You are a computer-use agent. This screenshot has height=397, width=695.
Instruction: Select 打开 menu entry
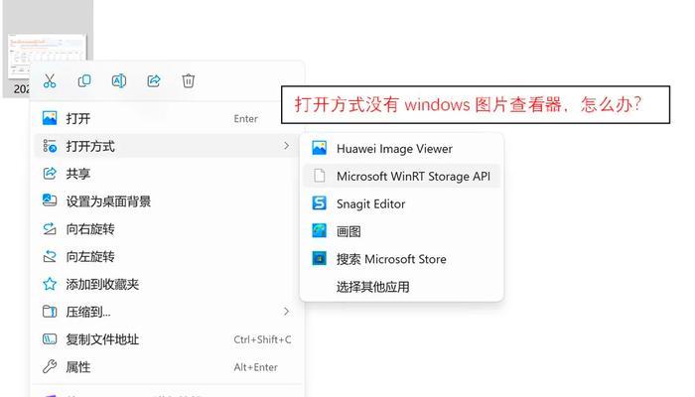coord(165,118)
